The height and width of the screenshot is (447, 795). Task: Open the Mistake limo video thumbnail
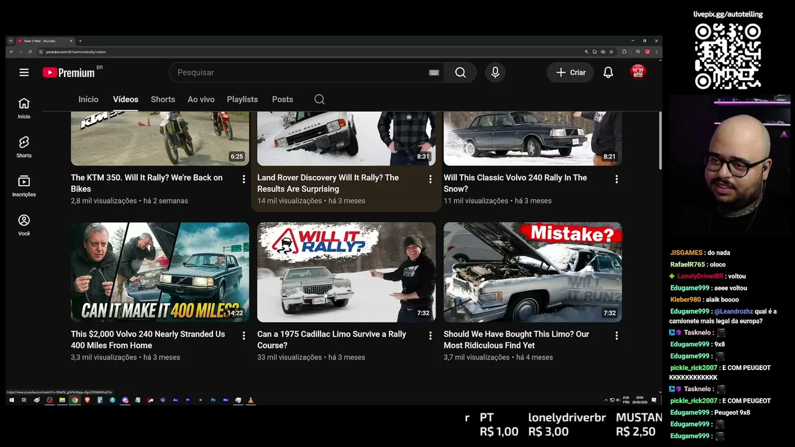[533, 272]
